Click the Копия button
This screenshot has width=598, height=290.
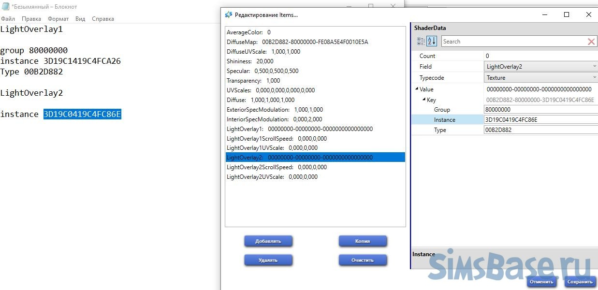[x=362, y=241]
